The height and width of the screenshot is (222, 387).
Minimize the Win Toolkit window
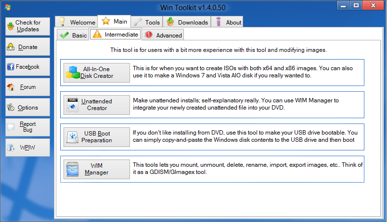[x=343, y=5]
